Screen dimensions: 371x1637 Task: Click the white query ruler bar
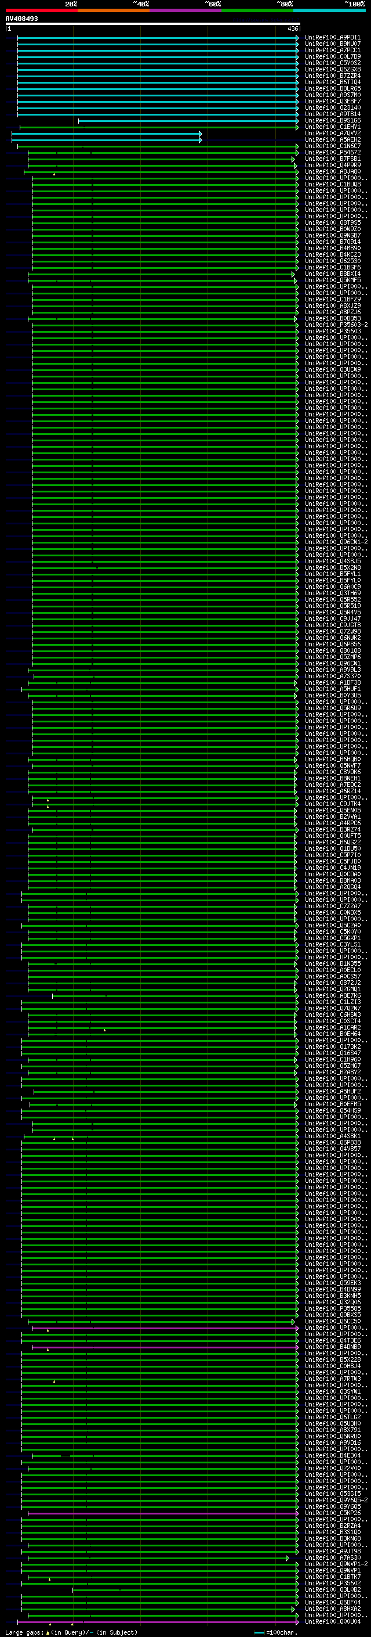(x=153, y=23)
